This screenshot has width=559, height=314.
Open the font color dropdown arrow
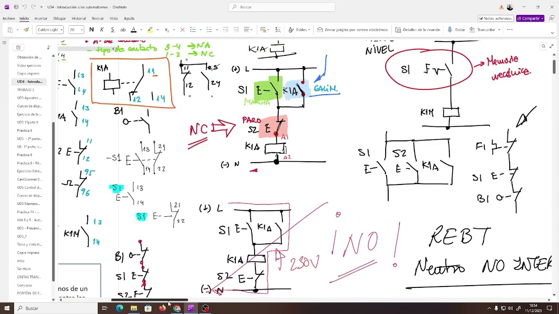141,30
